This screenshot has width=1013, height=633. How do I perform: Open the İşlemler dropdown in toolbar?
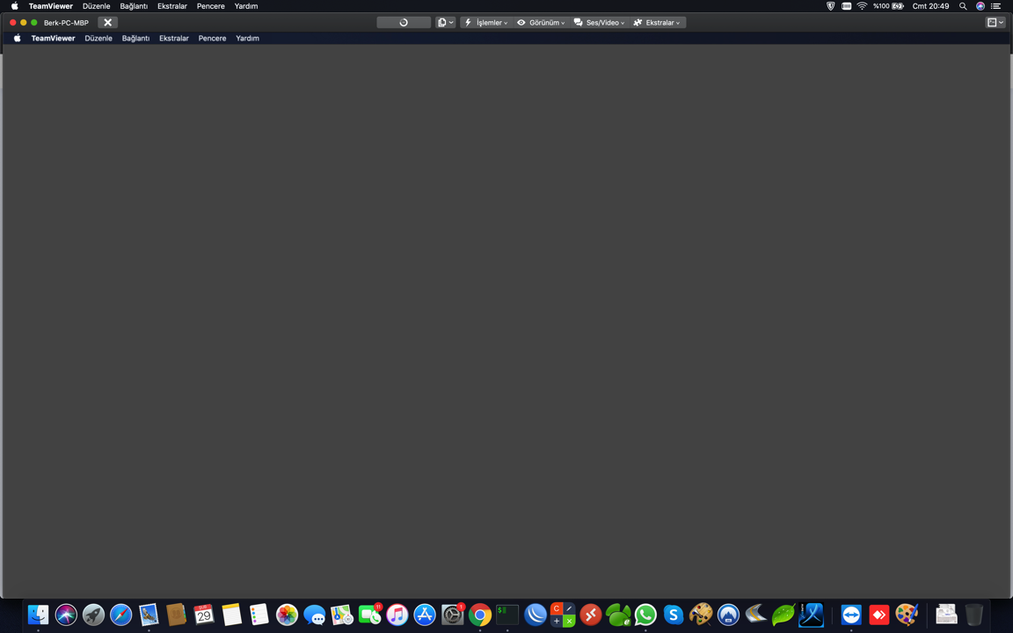486,23
